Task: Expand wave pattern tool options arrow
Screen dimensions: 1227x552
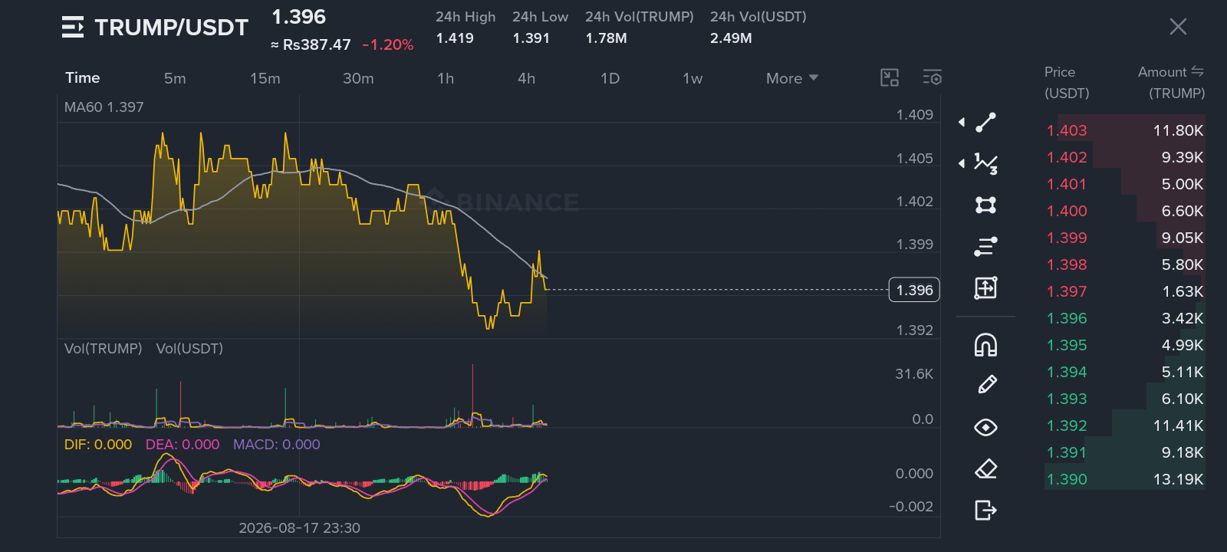Action: tap(962, 163)
